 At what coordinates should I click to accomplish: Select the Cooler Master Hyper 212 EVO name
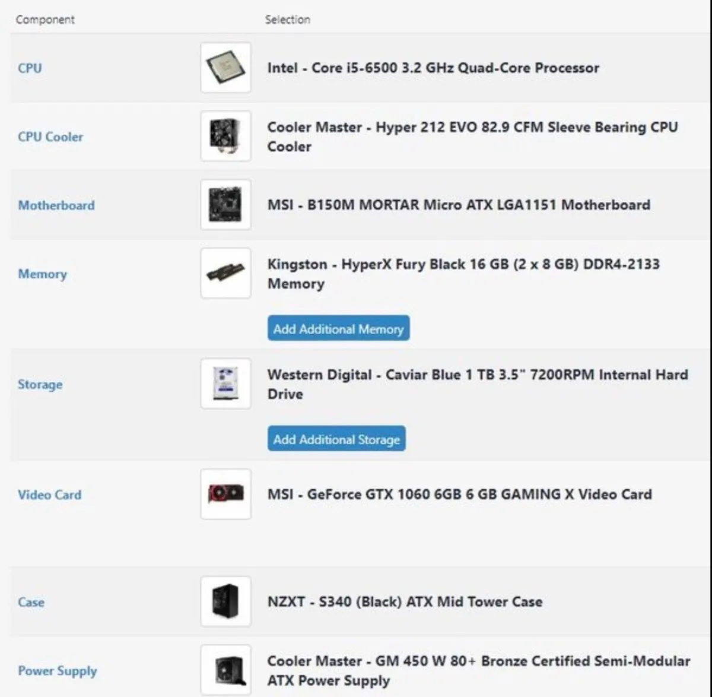click(472, 137)
